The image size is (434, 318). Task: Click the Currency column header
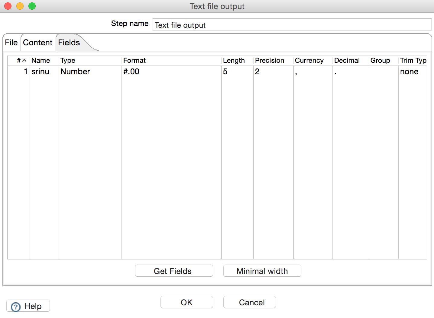(309, 61)
